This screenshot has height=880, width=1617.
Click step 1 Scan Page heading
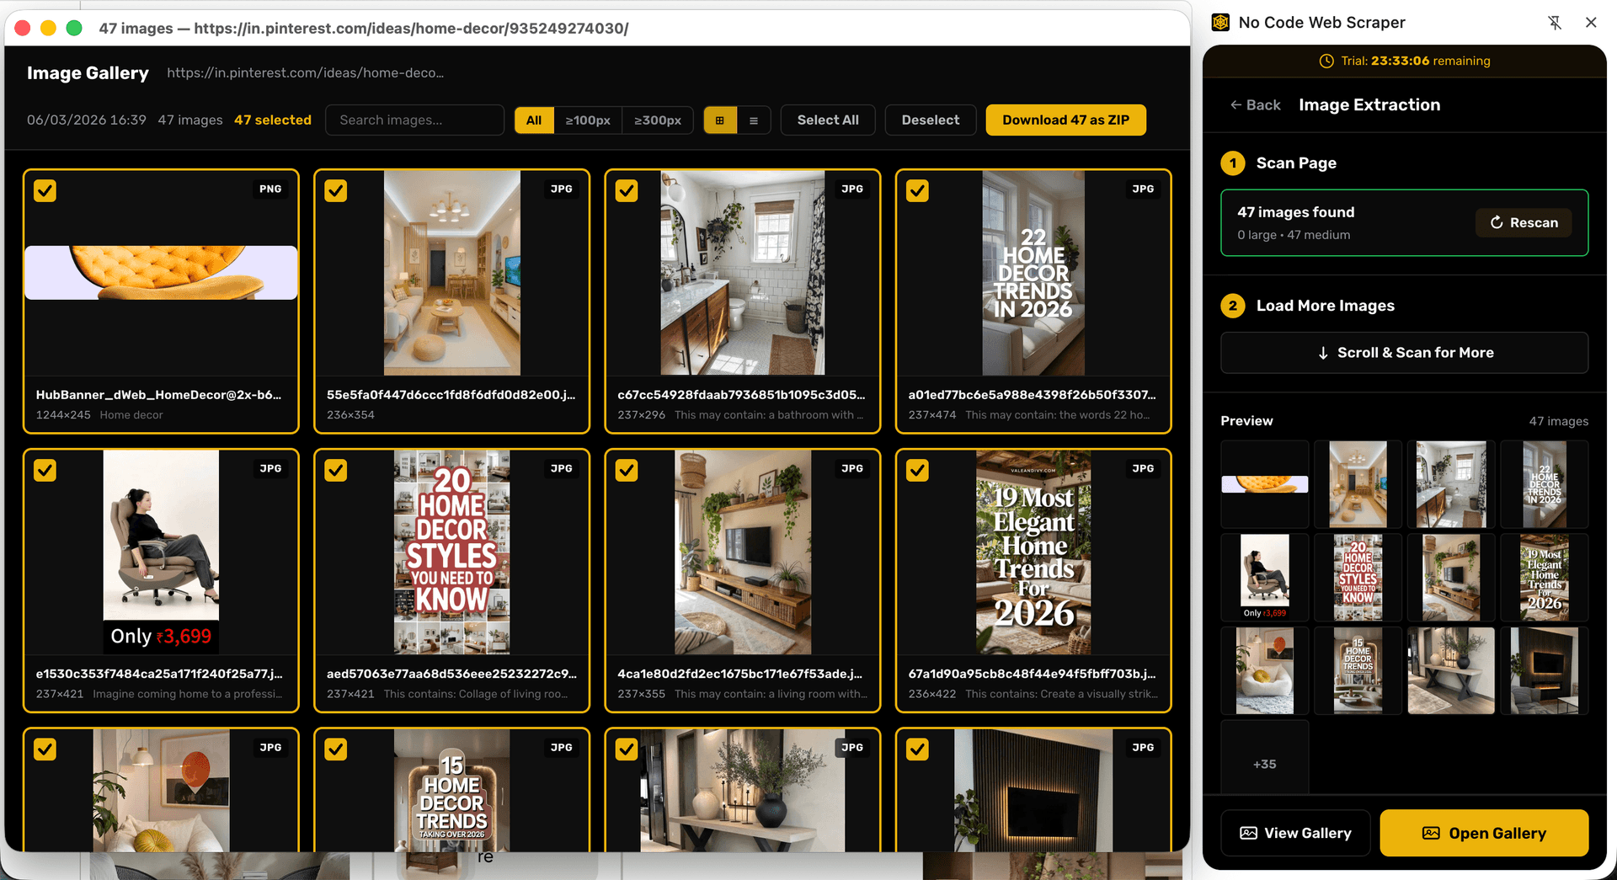coord(1296,163)
